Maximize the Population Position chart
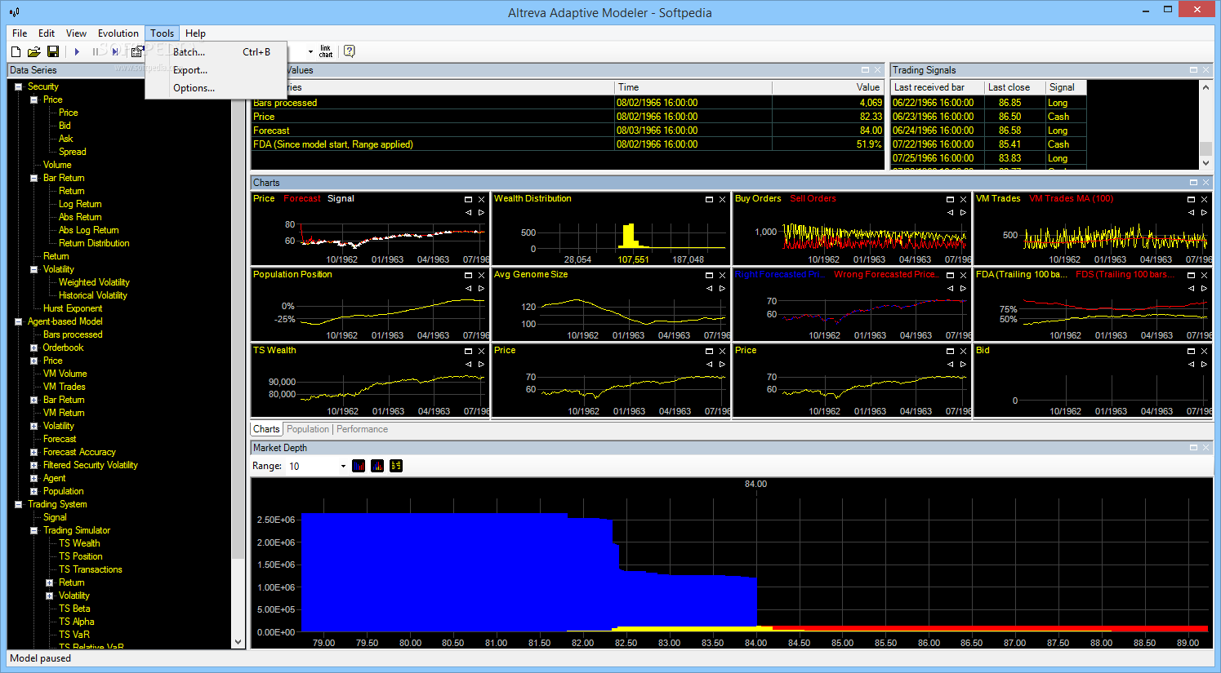The width and height of the screenshot is (1221, 673). [x=469, y=275]
